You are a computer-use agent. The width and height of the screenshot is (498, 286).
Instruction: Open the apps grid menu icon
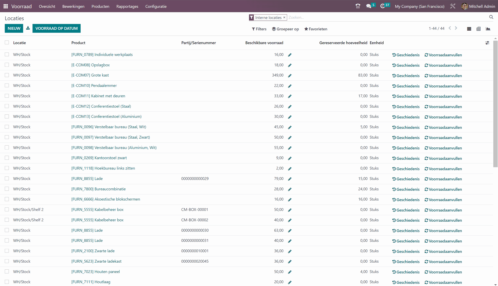[5, 6]
